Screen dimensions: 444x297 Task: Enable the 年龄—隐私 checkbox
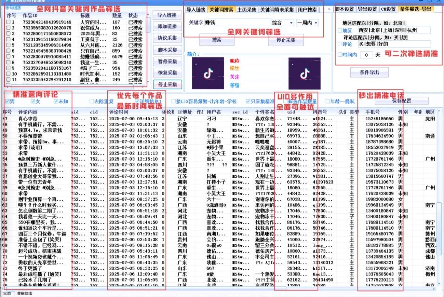[327, 101]
